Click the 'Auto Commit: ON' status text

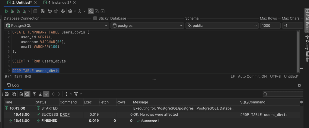pyautogui.click(x=252, y=76)
